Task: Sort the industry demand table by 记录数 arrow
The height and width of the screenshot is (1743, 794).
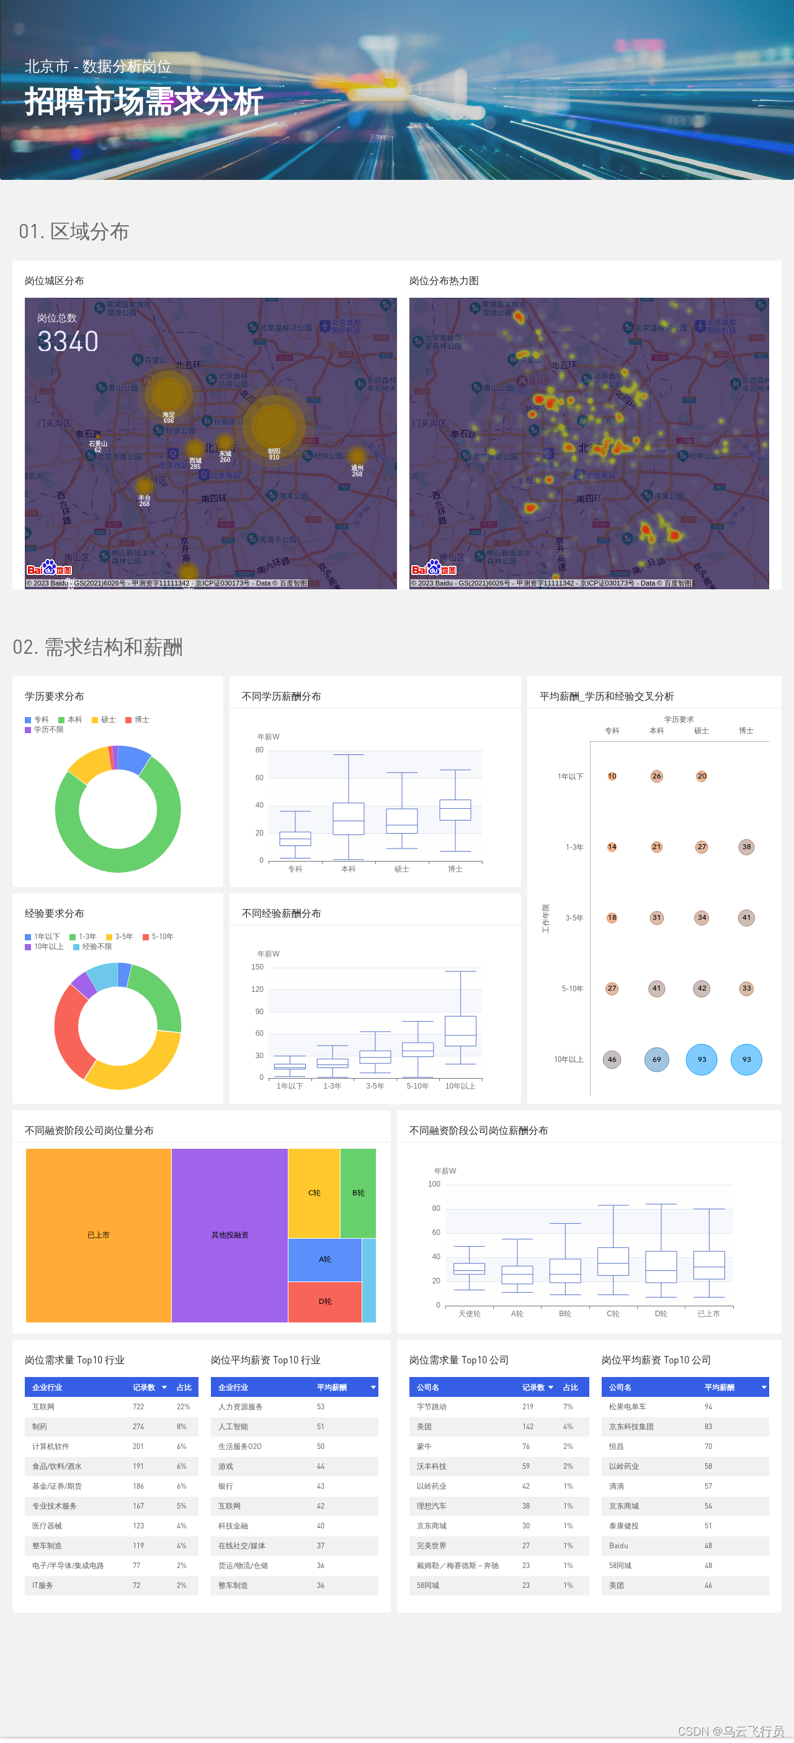Action: pyautogui.click(x=164, y=1387)
